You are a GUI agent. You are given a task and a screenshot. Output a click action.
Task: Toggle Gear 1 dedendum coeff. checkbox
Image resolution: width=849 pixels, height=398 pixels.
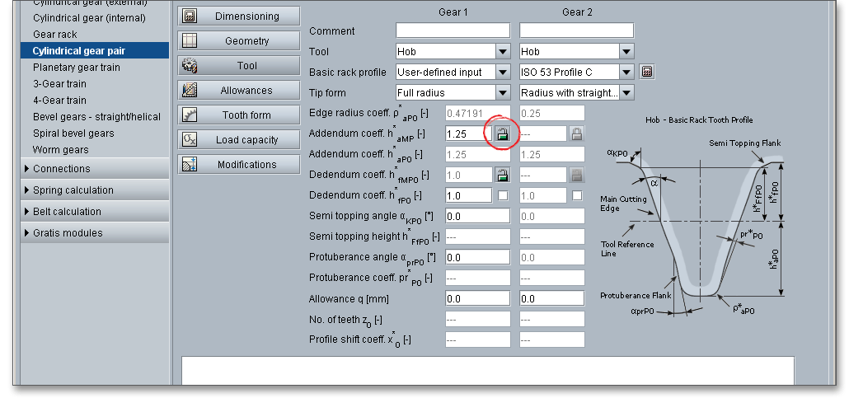[503, 195]
